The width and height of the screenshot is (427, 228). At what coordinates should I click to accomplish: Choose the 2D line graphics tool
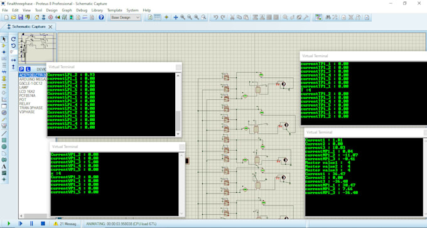[4, 134]
